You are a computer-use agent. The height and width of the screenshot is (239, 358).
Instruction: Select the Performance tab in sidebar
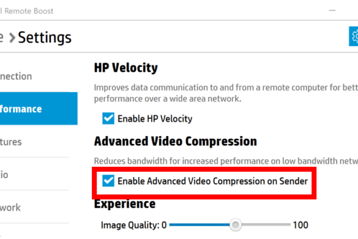(39, 108)
